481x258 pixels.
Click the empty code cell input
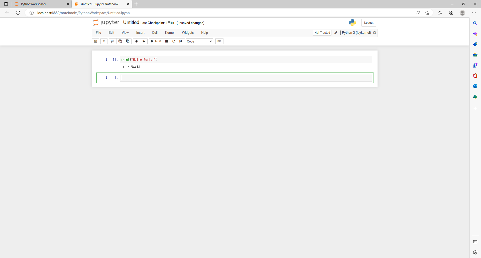[246, 78]
